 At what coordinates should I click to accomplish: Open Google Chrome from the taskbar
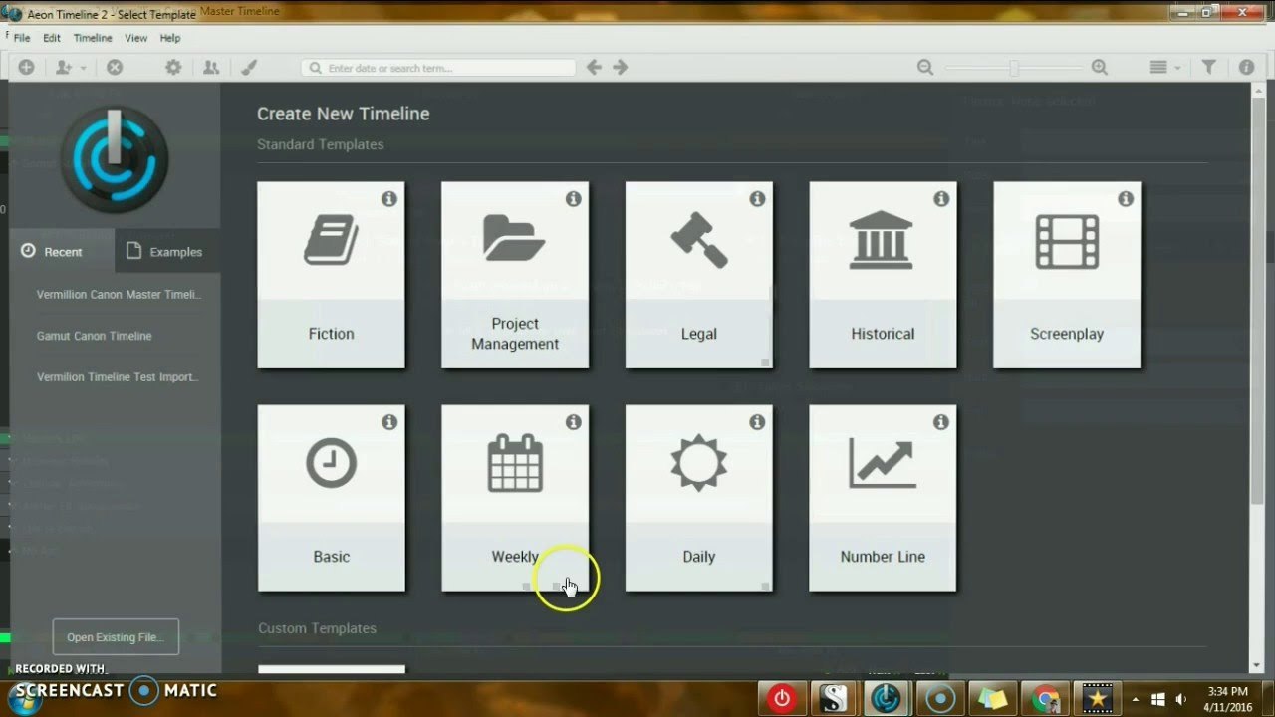[x=1045, y=699]
